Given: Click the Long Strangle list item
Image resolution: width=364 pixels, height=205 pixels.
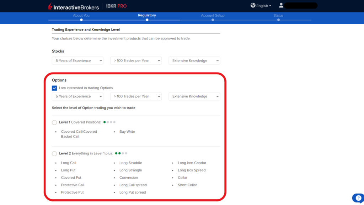Looking at the screenshot, I should [131, 170].
